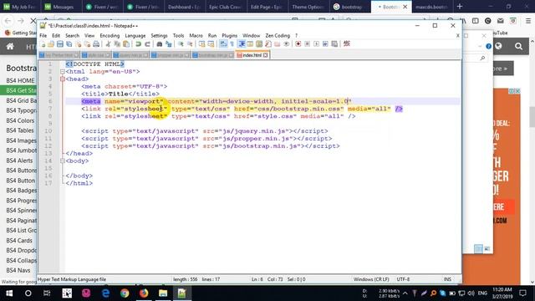Cut selection with the scissors icon

pyautogui.click(x=108, y=43)
